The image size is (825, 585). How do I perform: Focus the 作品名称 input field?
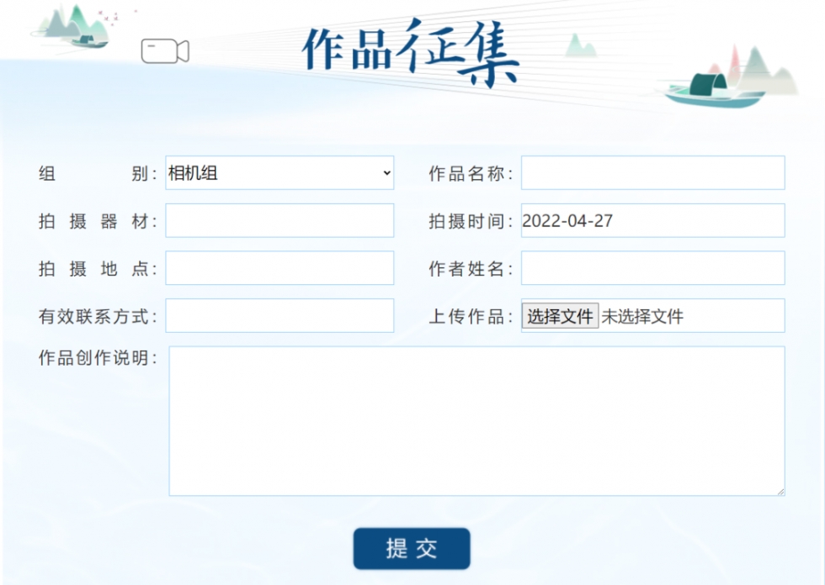pyautogui.click(x=652, y=173)
